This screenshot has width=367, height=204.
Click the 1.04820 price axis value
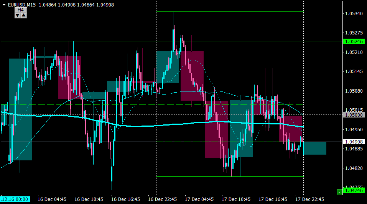tap(354, 168)
